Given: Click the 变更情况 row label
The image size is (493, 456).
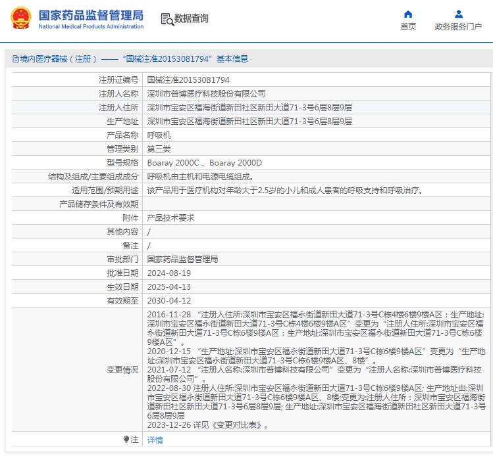Looking at the screenshot, I should click(122, 370).
